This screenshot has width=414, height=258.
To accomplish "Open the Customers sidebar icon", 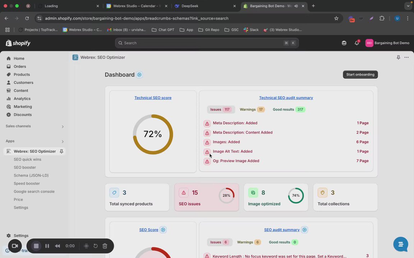I will point(9,82).
